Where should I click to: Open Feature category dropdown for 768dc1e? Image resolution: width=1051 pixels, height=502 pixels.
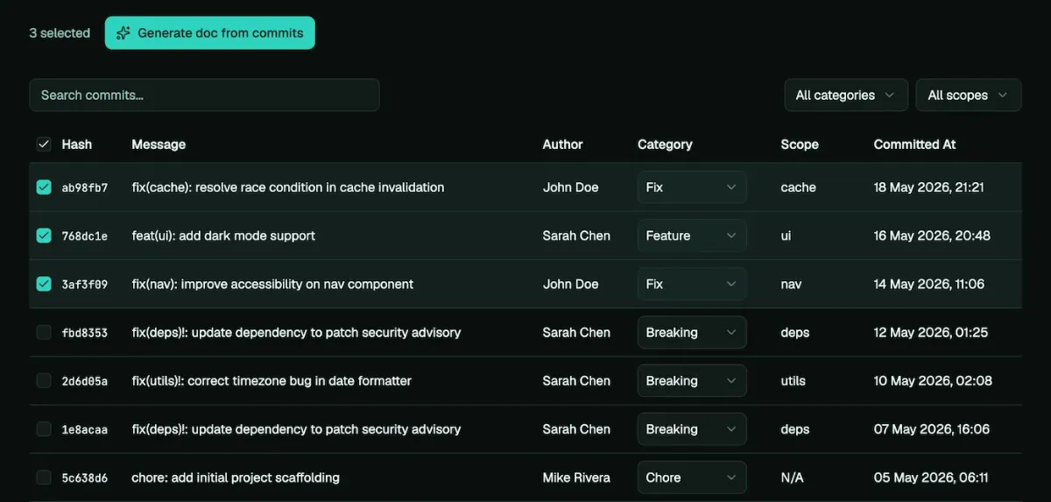point(692,236)
